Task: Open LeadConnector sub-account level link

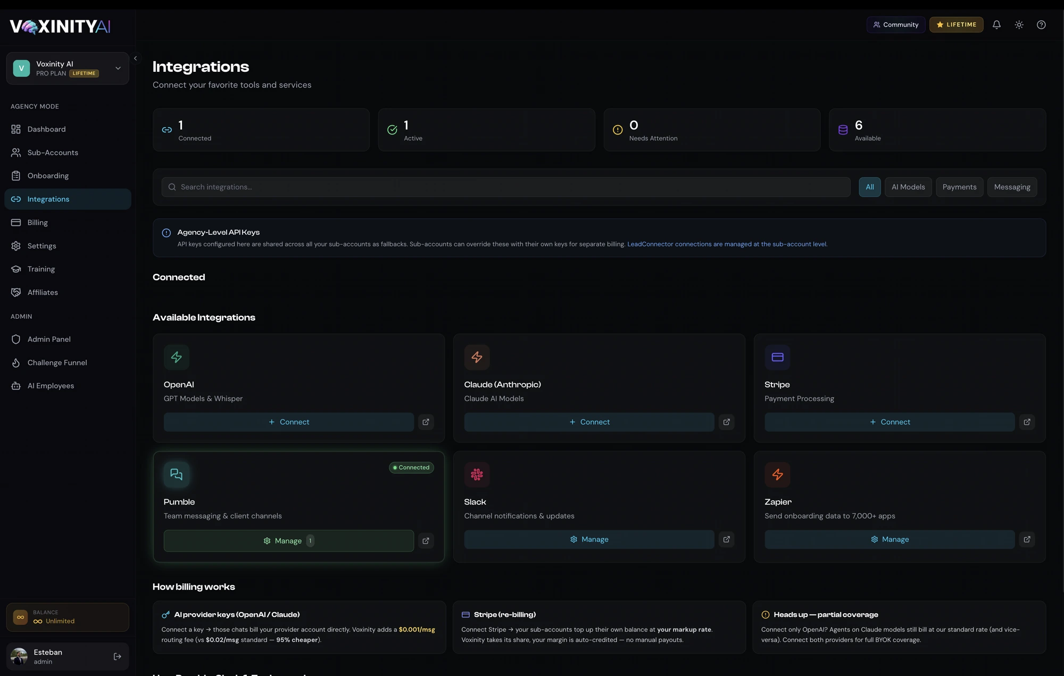Action: tap(727, 244)
